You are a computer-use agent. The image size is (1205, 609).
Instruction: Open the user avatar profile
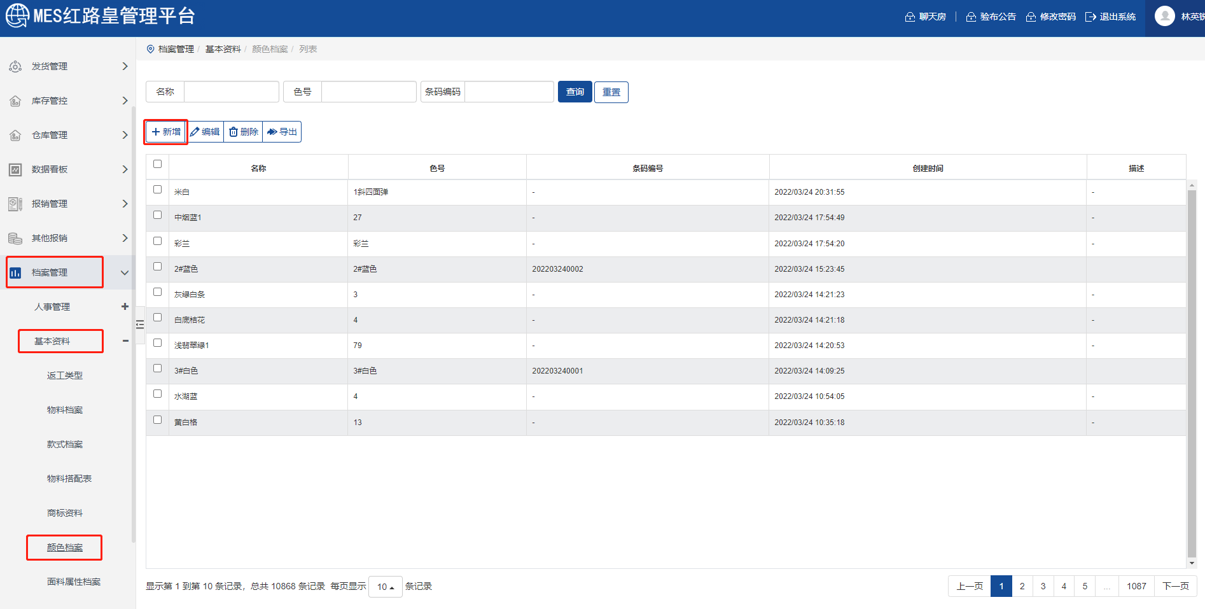tap(1164, 17)
